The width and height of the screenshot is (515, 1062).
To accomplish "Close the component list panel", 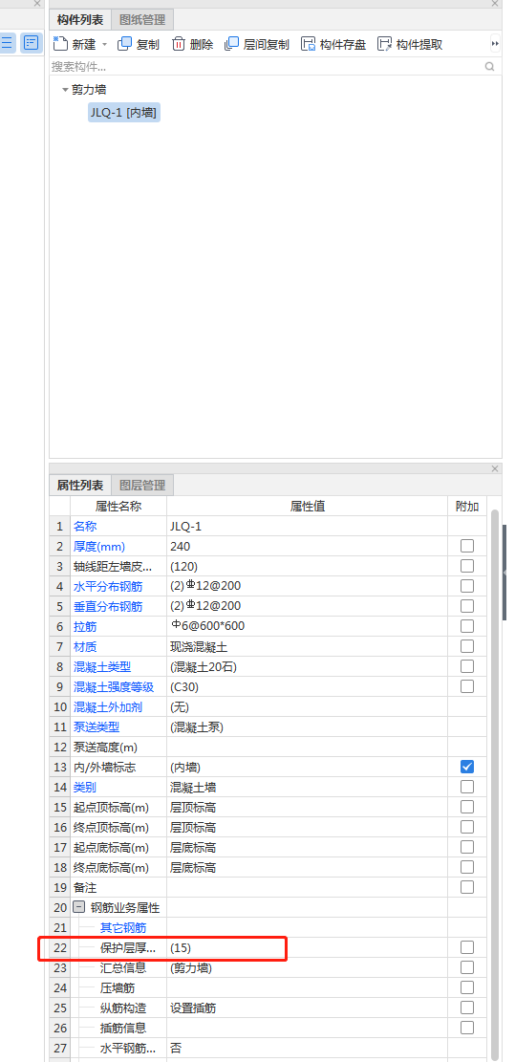I will pyautogui.click(x=495, y=4).
